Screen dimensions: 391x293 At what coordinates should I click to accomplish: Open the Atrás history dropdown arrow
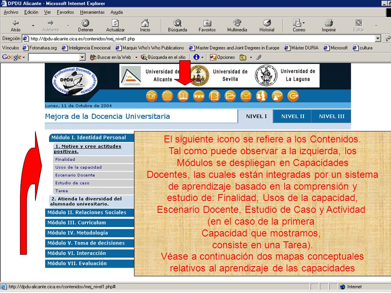click(33, 25)
